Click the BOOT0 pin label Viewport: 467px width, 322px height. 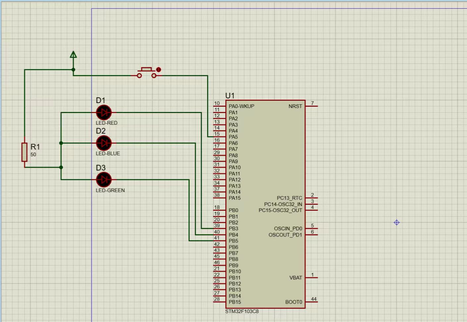(x=294, y=302)
